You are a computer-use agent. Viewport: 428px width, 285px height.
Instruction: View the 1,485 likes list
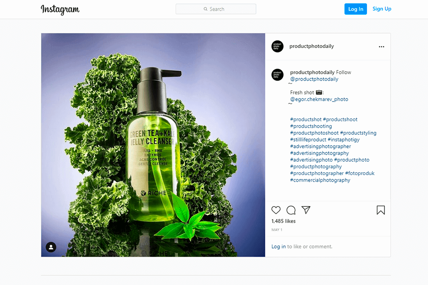coord(284,221)
